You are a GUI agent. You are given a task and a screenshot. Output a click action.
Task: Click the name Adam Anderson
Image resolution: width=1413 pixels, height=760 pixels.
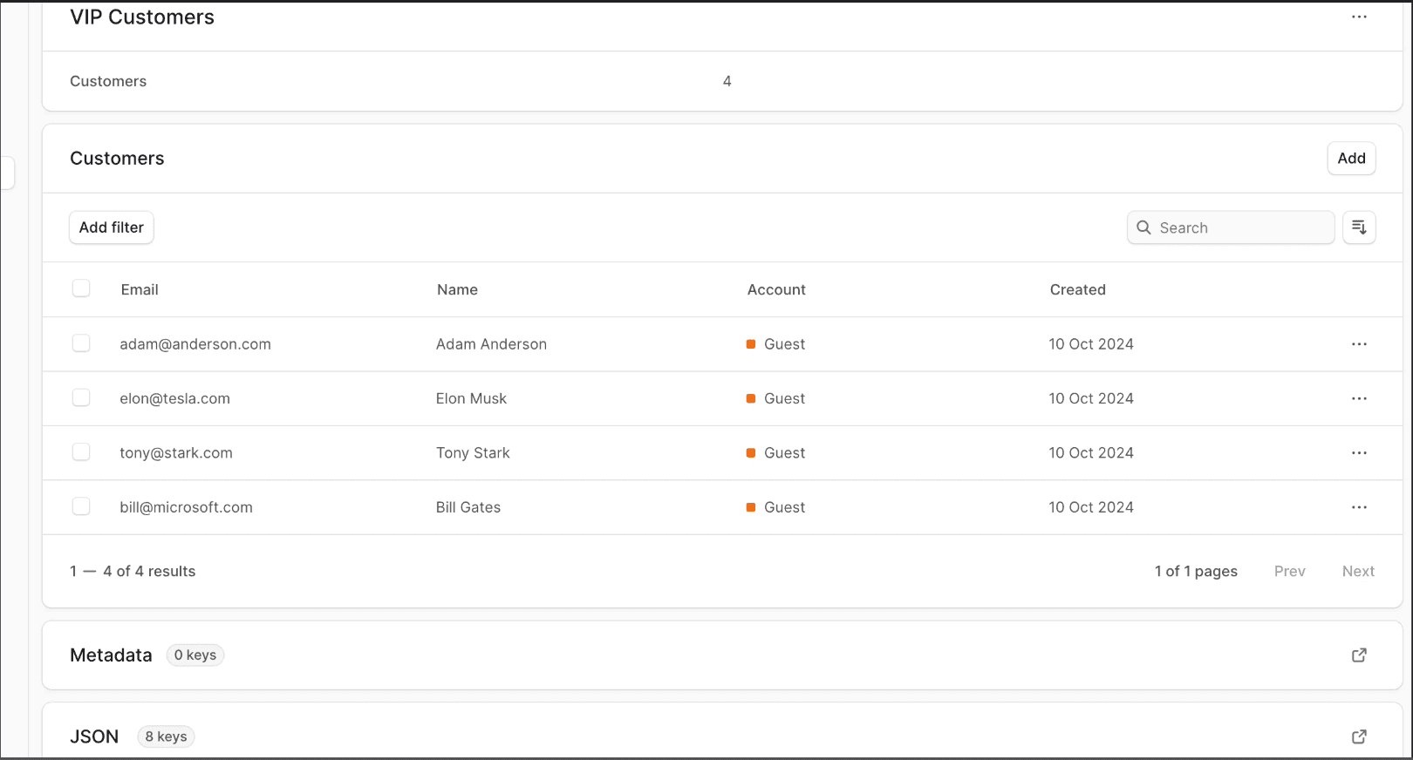pyautogui.click(x=491, y=344)
